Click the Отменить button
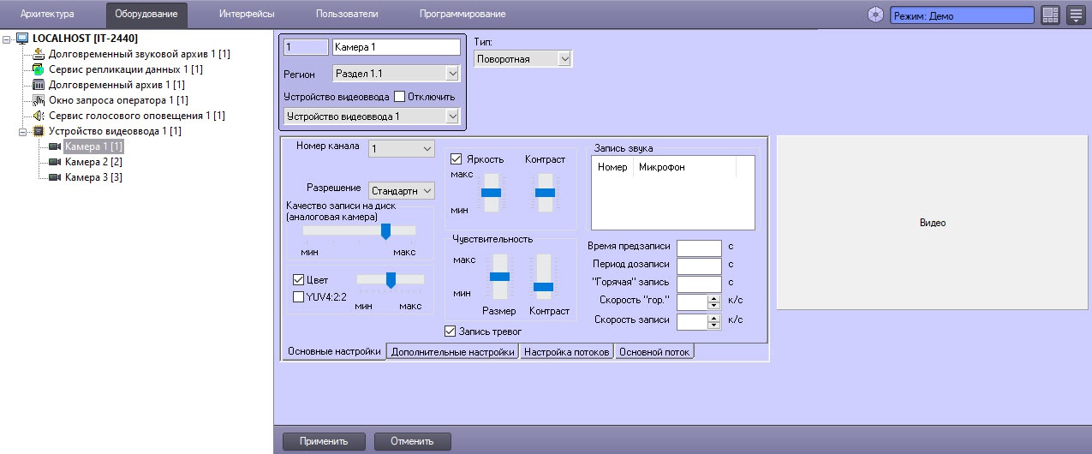This screenshot has width=1092, height=454. point(412,442)
